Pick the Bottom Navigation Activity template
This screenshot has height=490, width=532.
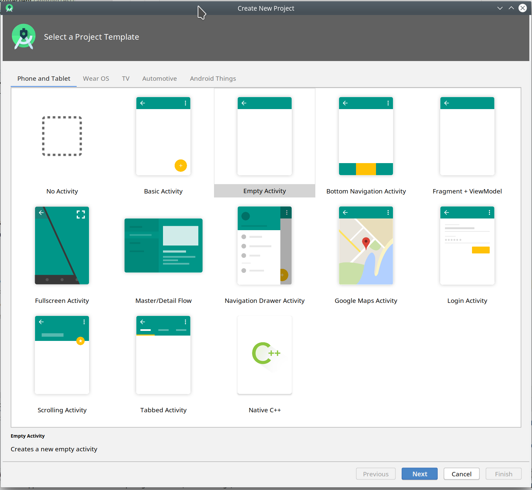(x=366, y=136)
